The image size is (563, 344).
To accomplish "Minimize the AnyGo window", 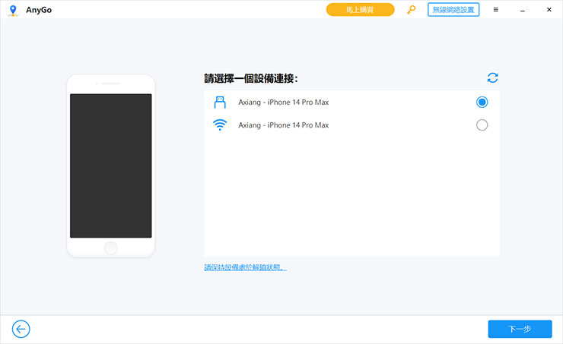I will point(523,10).
